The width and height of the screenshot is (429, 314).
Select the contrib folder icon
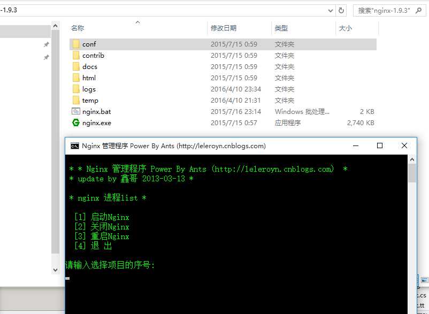76,55
